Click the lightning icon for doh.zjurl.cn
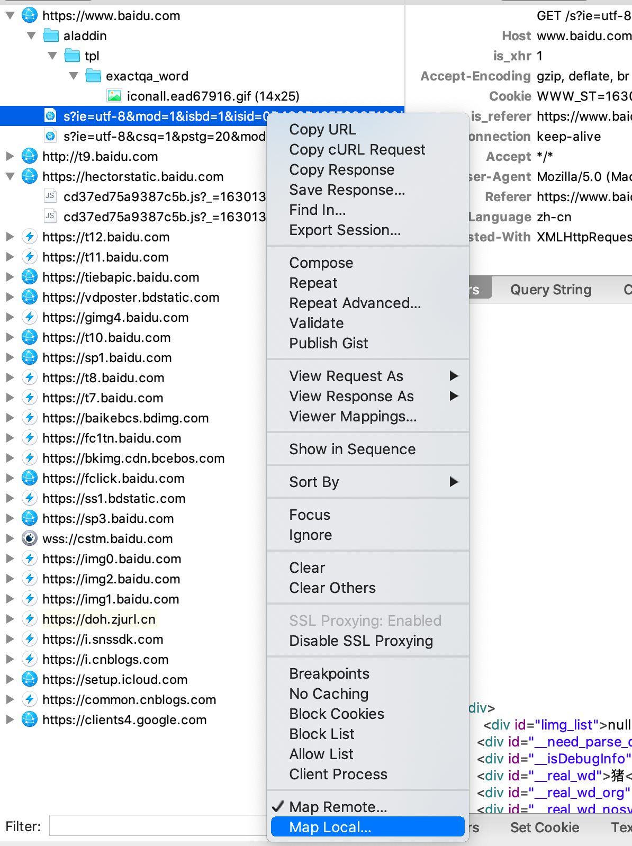The width and height of the screenshot is (632, 846). click(30, 619)
